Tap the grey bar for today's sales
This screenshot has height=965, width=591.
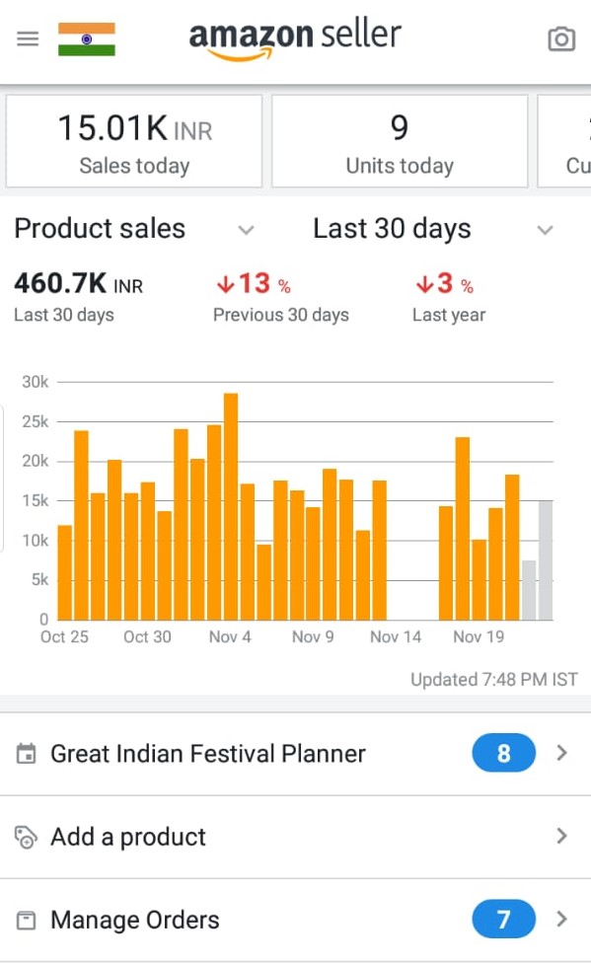(546, 560)
